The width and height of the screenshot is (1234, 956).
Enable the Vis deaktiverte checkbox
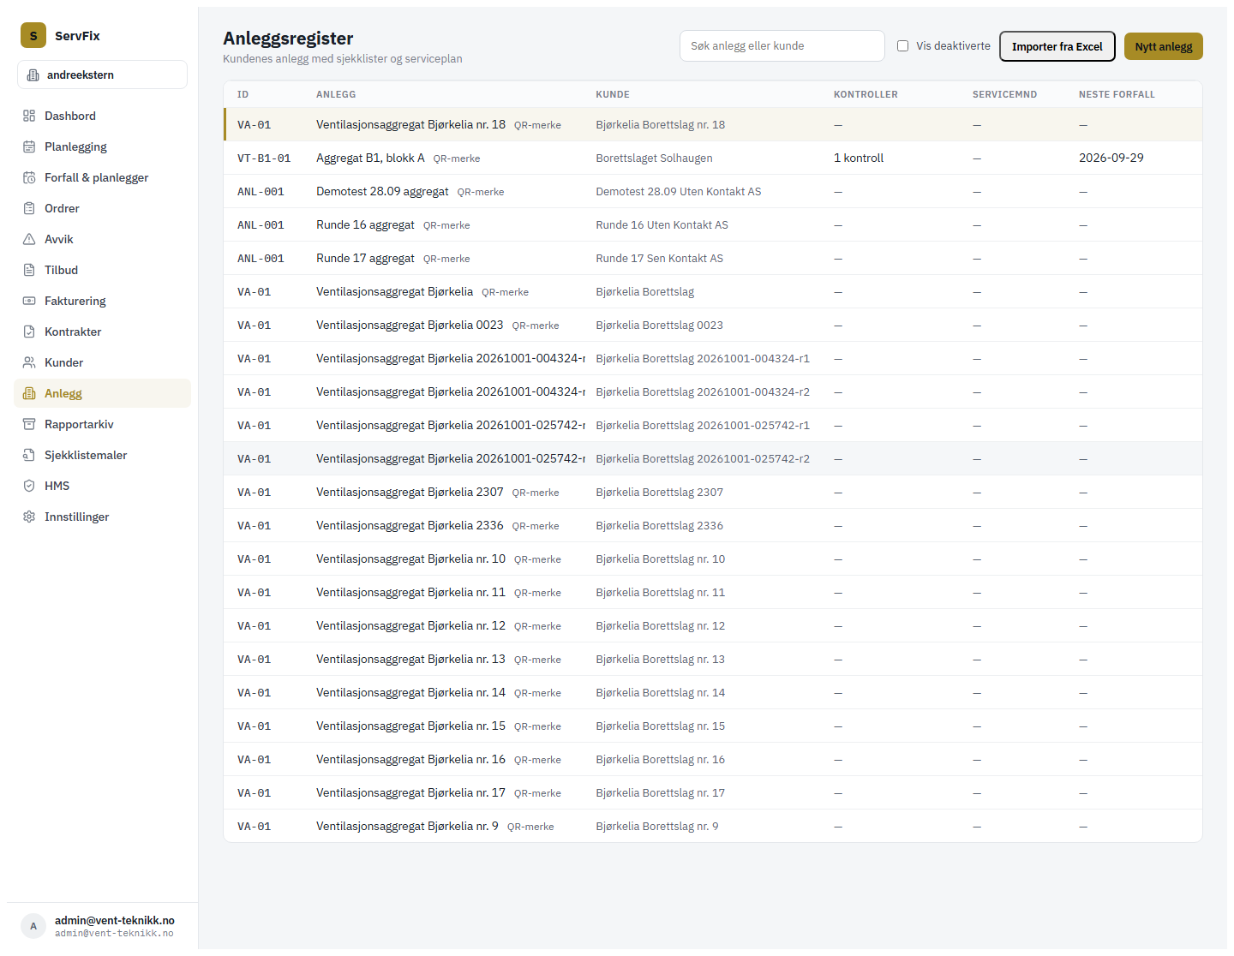(x=902, y=46)
